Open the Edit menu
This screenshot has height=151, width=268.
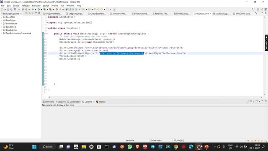coord(8,5)
